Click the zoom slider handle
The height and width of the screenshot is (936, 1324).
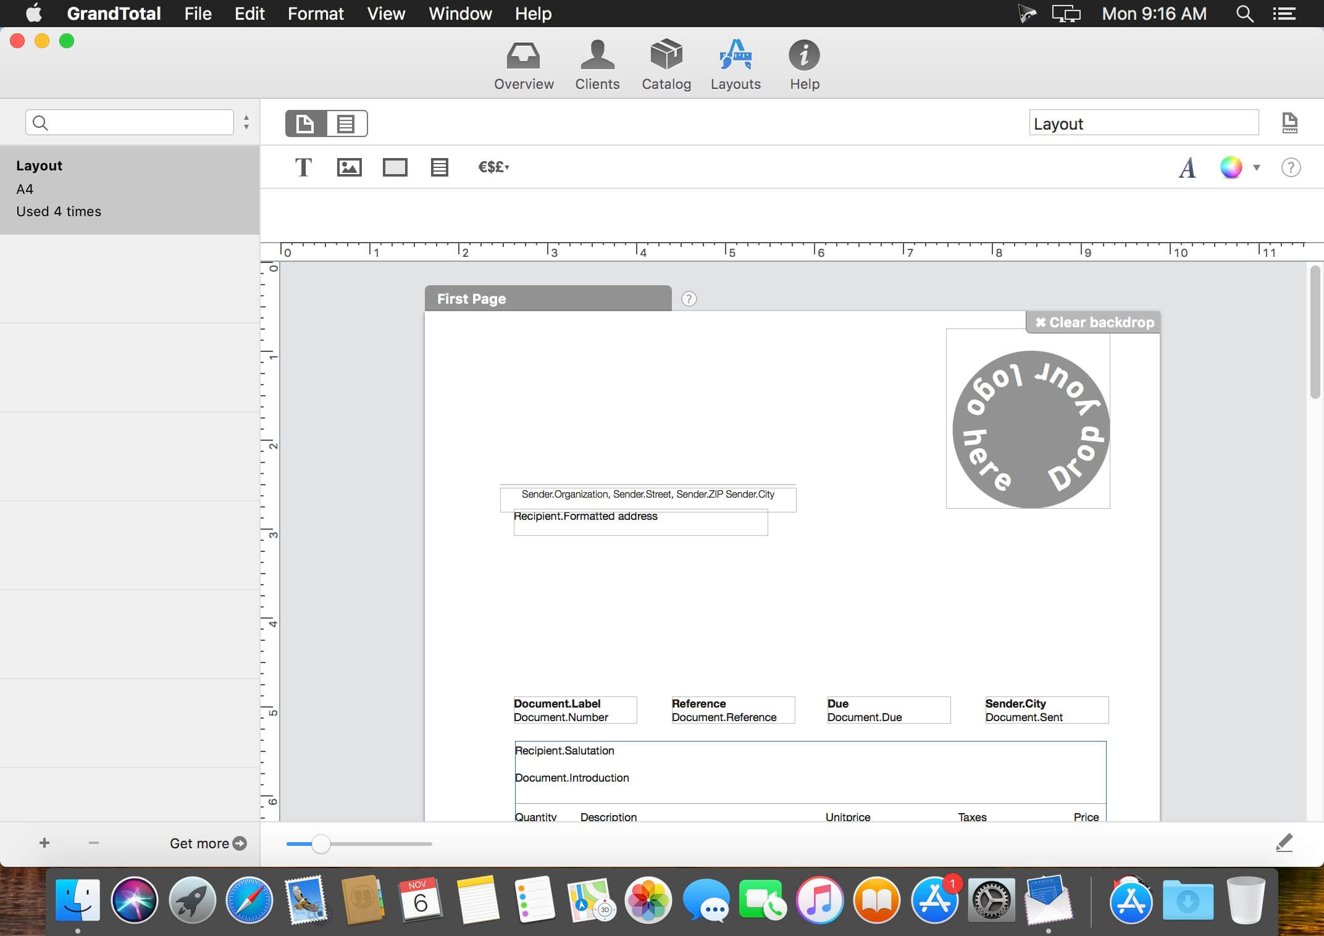click(x=321, y=843)
